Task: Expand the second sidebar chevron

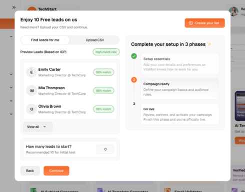Action: point(11,74)
